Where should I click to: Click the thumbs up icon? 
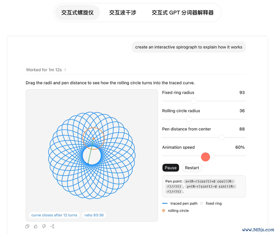tap(36, 226)
